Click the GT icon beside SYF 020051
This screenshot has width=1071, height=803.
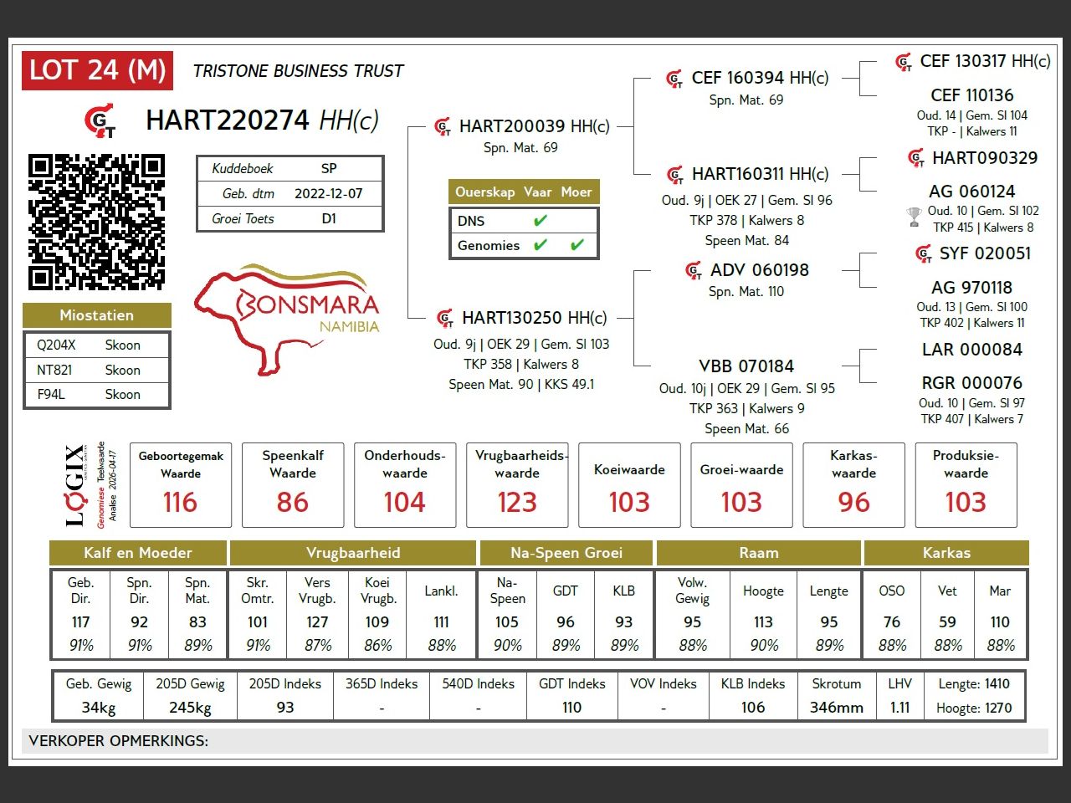[924, 253]
